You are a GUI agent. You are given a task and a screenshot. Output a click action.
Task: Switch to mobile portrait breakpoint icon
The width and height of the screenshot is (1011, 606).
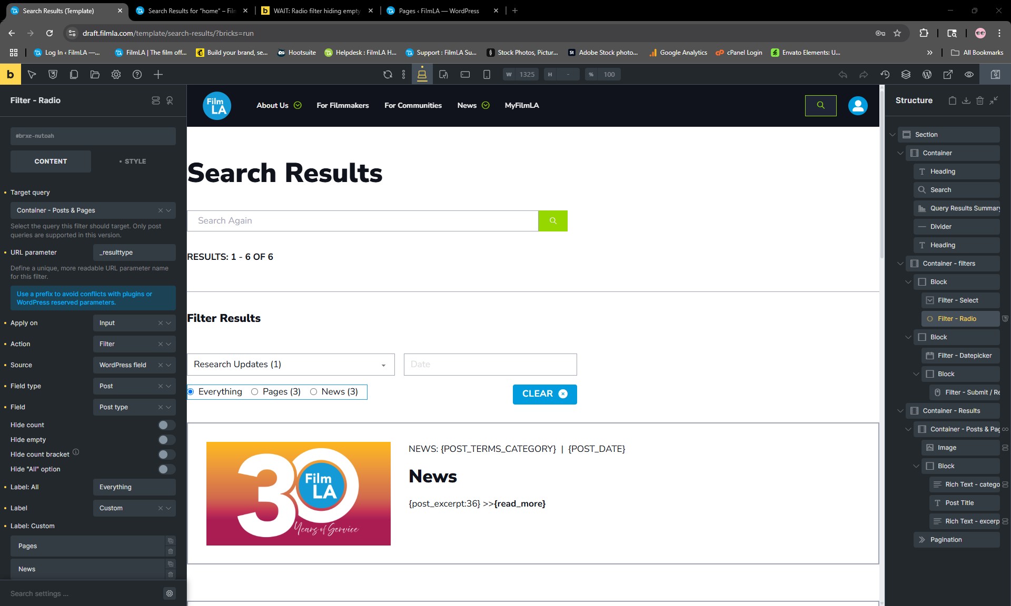[x=487, y=75]
